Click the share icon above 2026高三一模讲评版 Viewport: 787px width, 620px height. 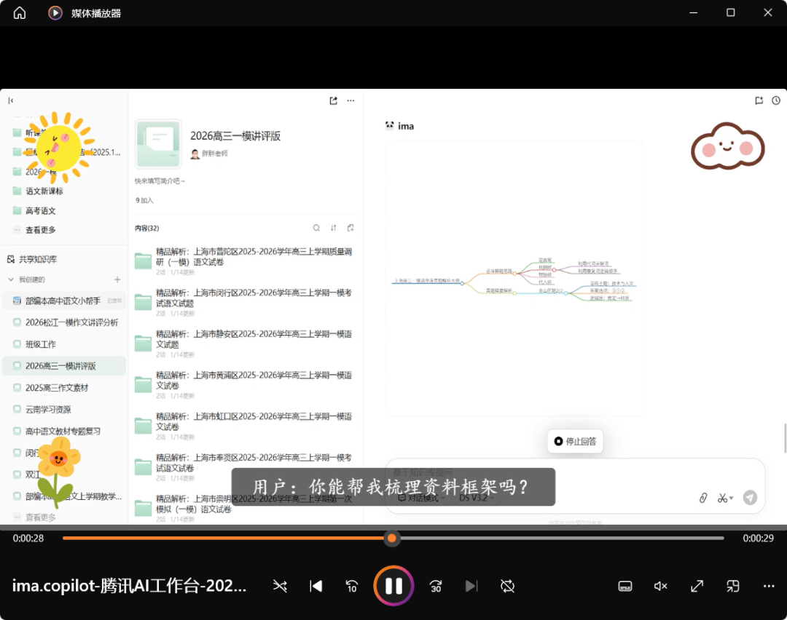click(x=334, y=100)
